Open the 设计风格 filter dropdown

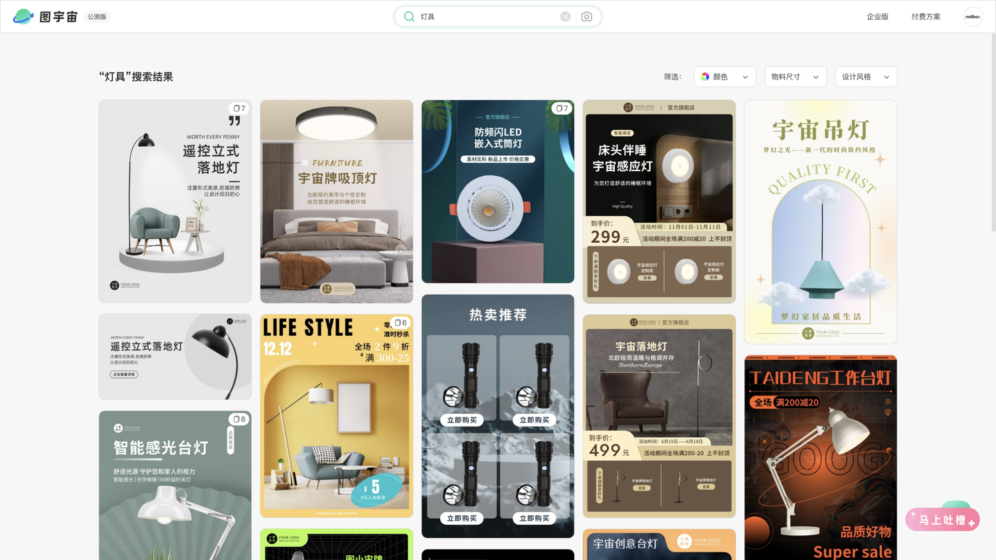pos(866,77)
